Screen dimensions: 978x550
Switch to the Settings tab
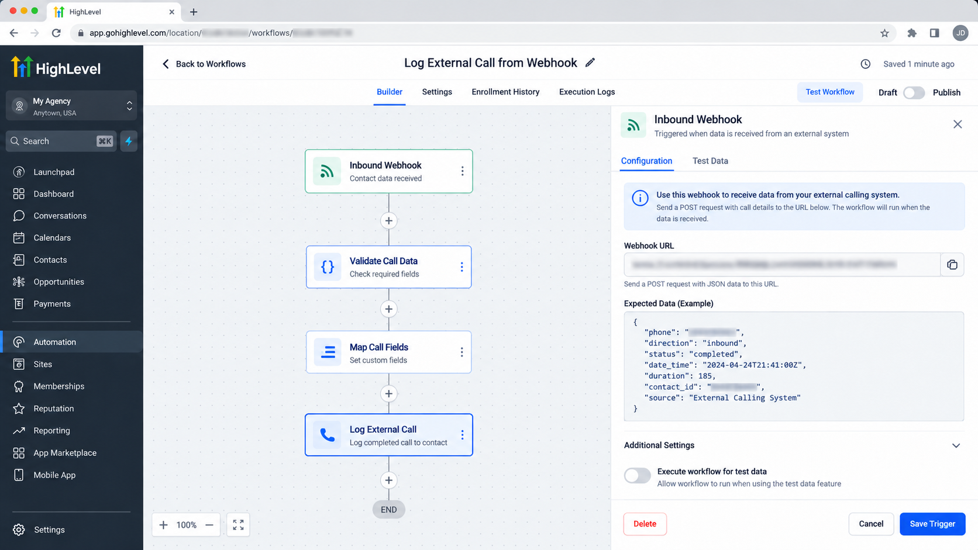437,92
